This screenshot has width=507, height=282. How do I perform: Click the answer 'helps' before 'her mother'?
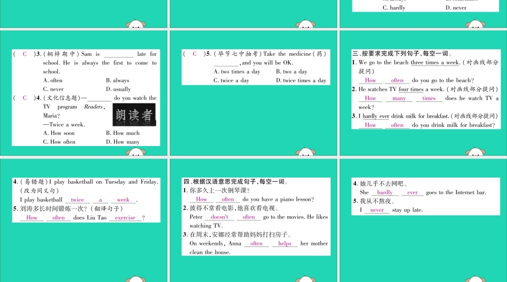(x=284, y=243)
